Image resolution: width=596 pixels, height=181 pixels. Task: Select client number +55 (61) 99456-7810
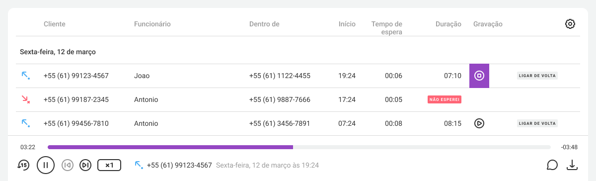(x=76, y=123)
